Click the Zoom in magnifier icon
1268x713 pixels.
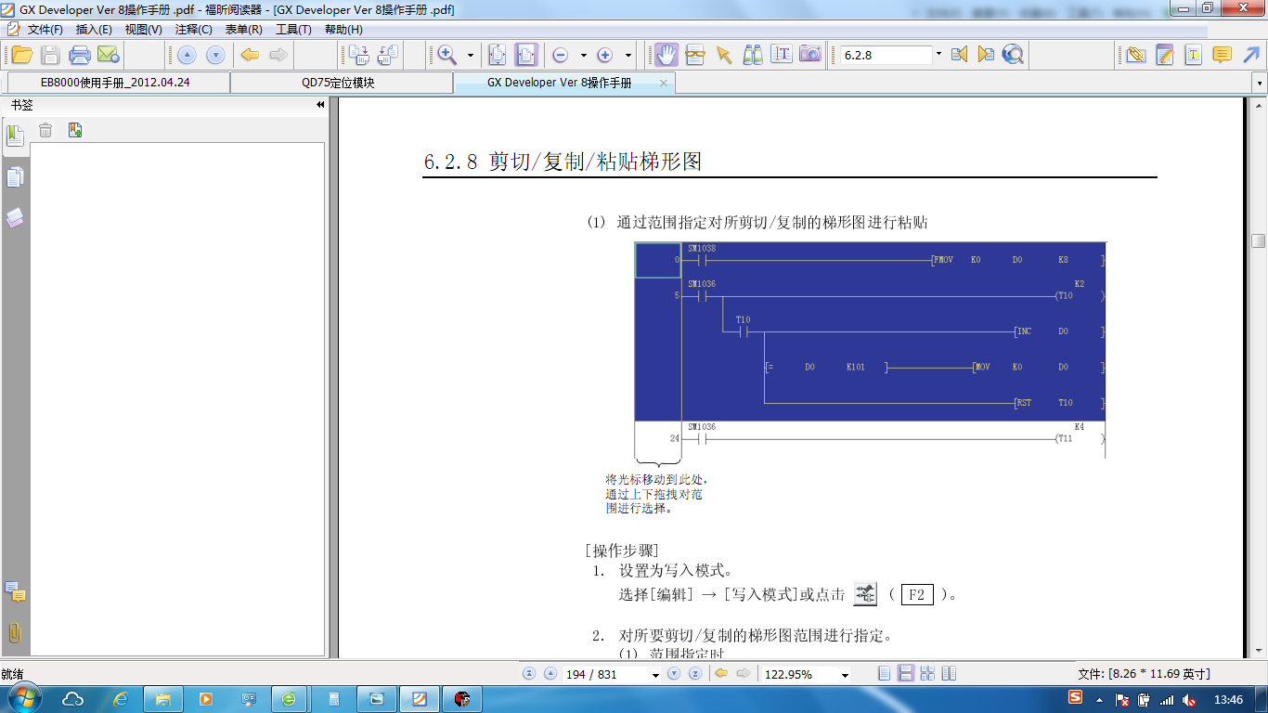click(x=447, y=55)
